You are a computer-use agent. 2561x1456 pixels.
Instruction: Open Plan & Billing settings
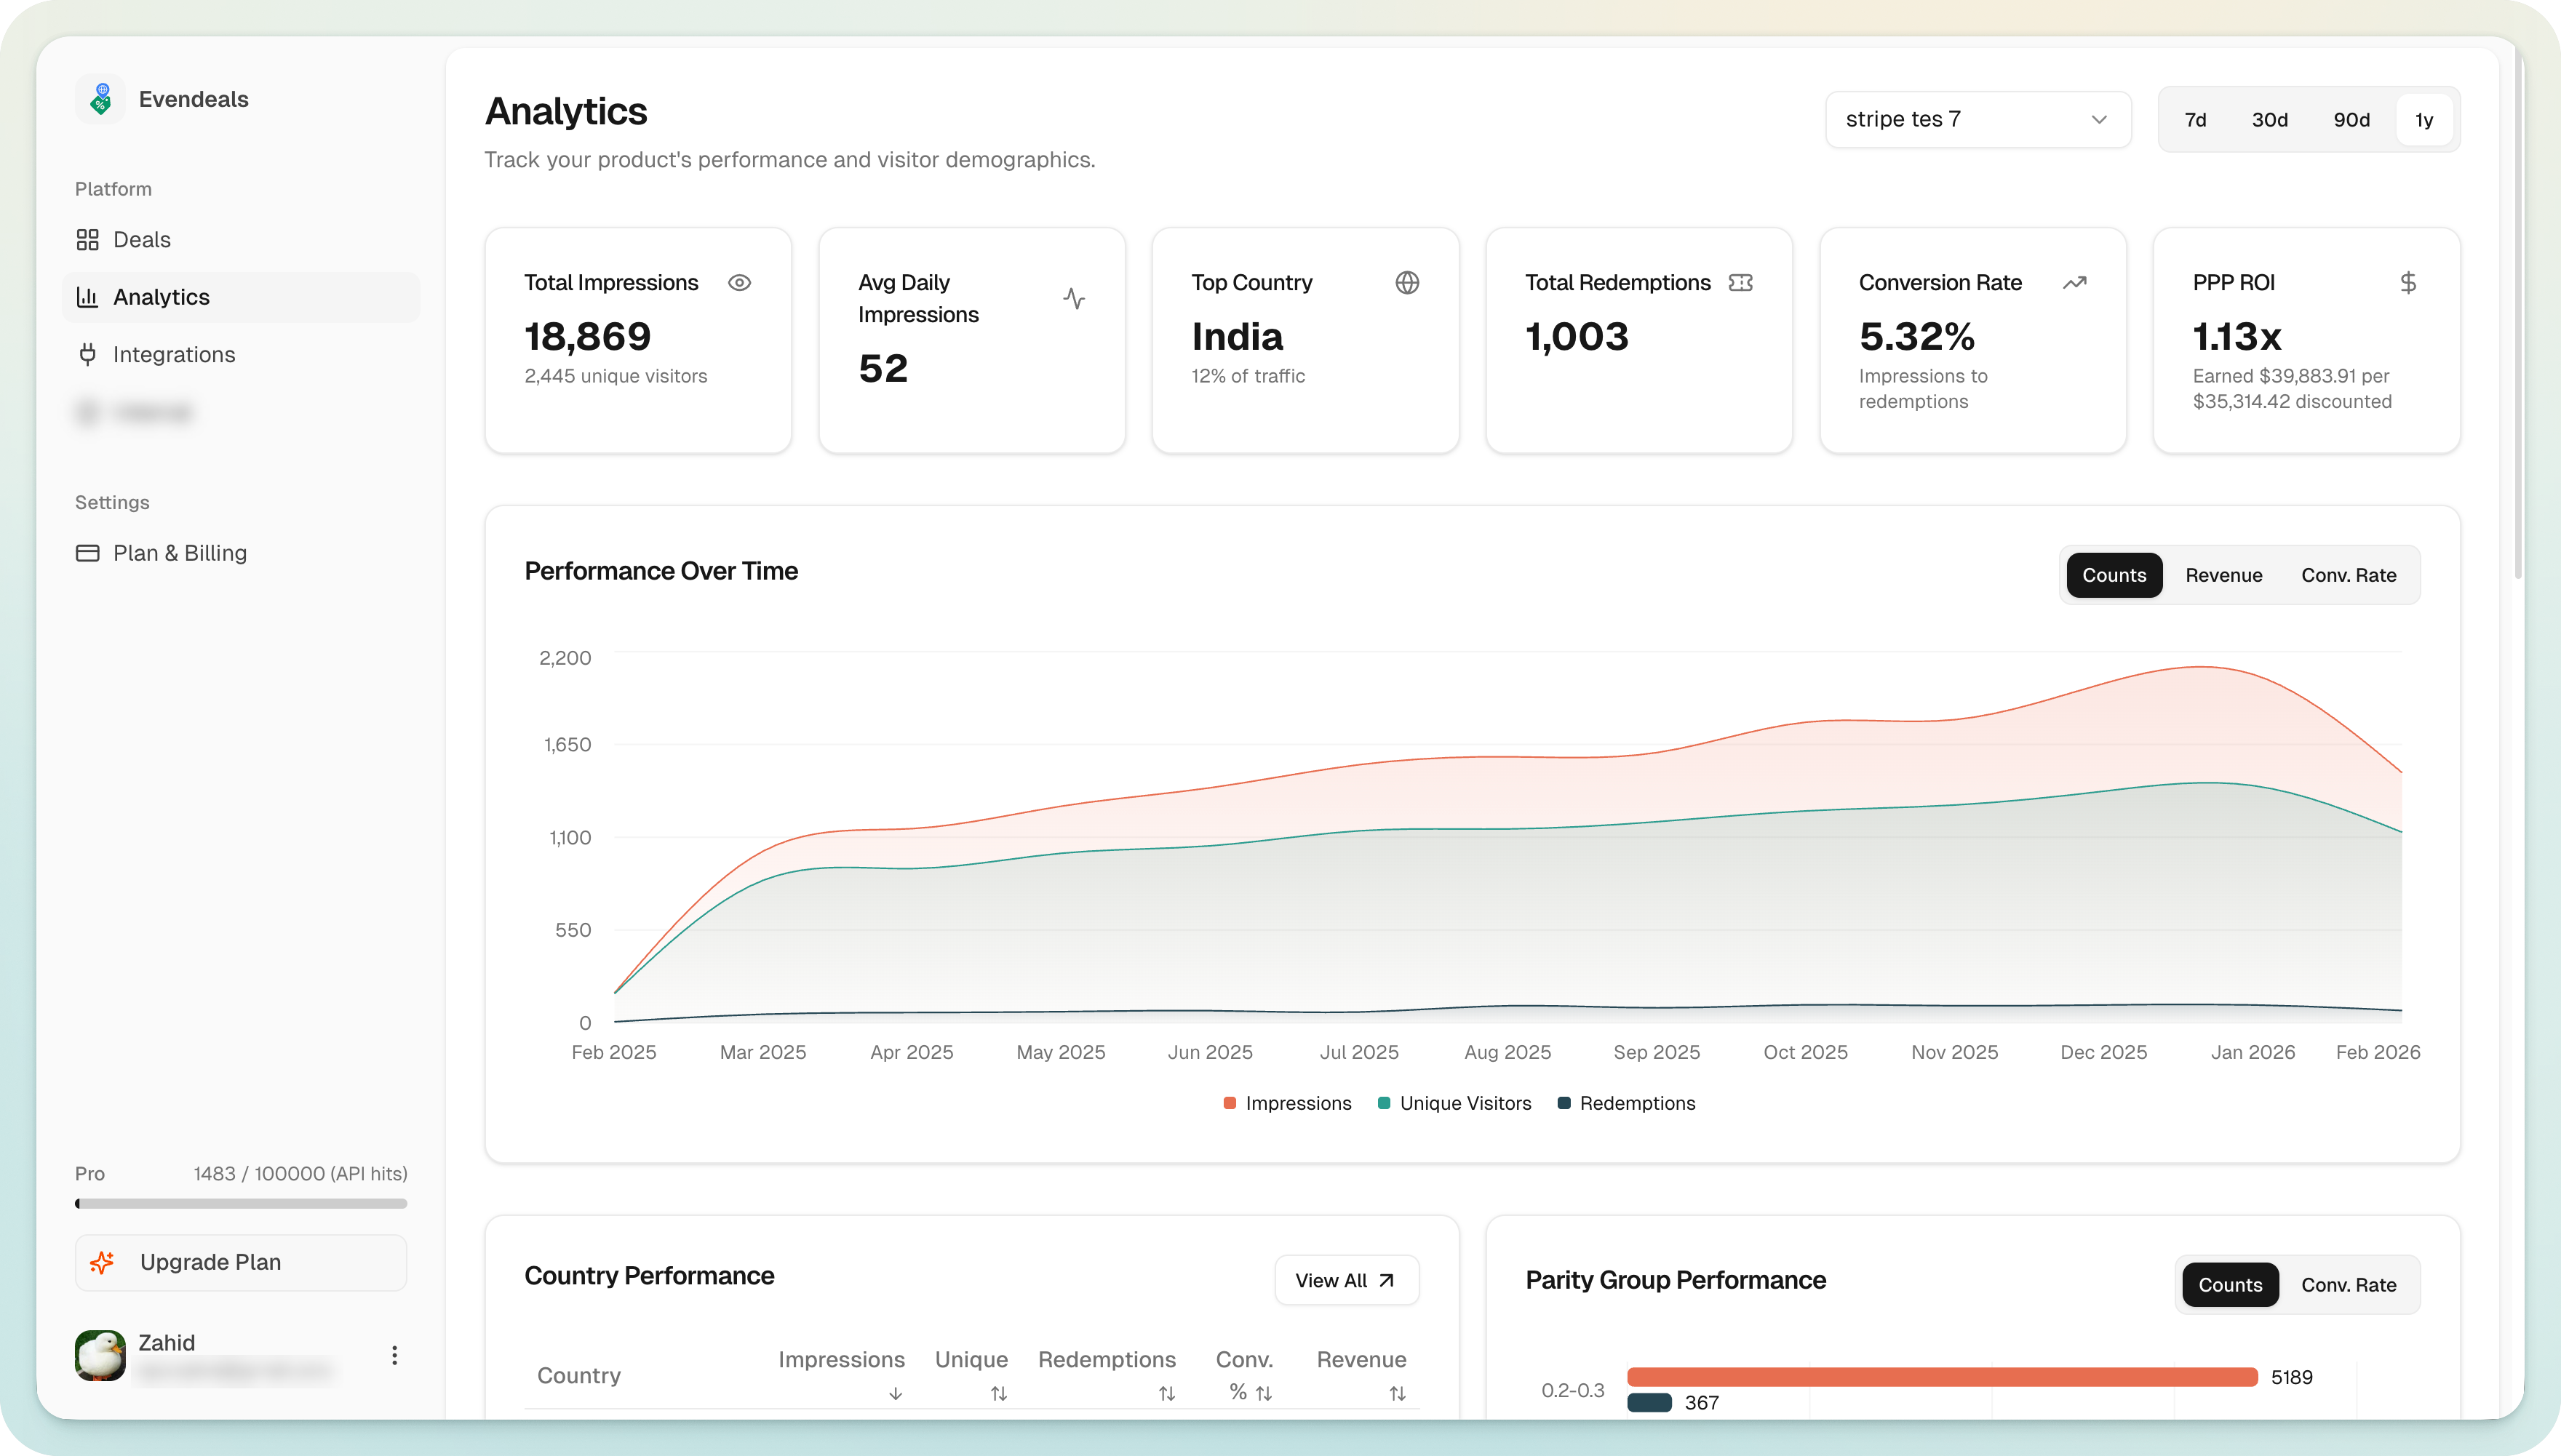coord(241,553)
